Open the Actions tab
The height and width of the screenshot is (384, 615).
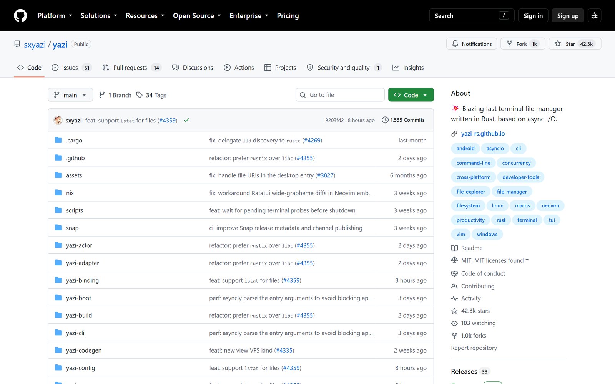(239, 68)
